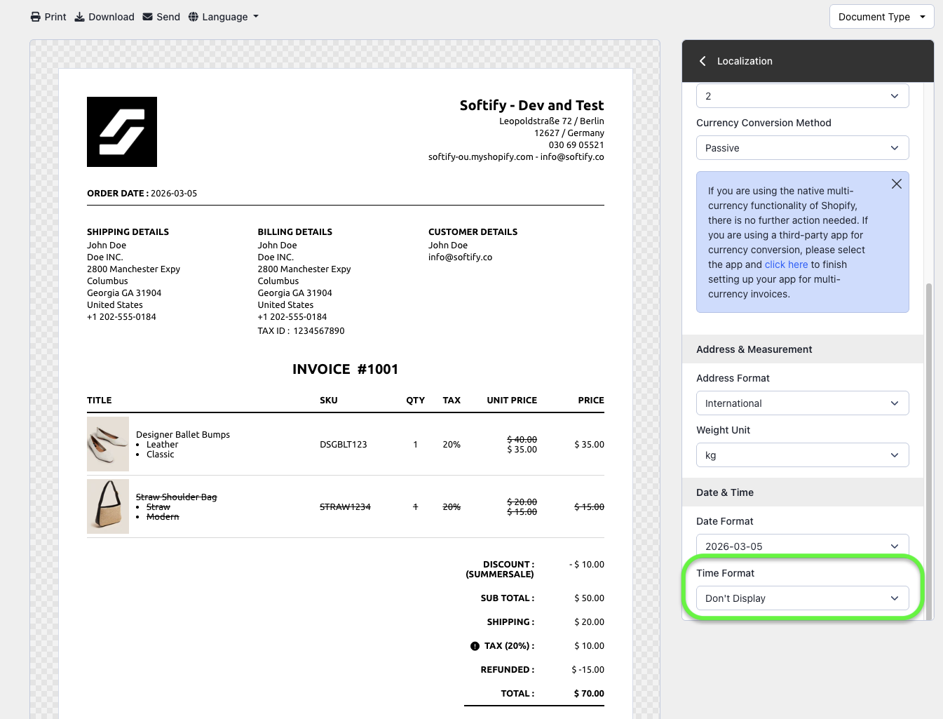This screenshot has width=943, height=719.
Task: Click the Send button label
Action: coord(168,17)
